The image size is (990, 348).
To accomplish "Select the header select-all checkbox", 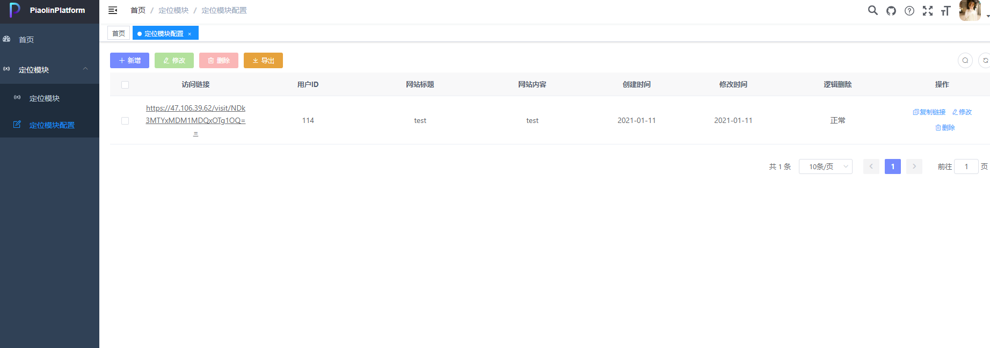I will click(125, 85).
